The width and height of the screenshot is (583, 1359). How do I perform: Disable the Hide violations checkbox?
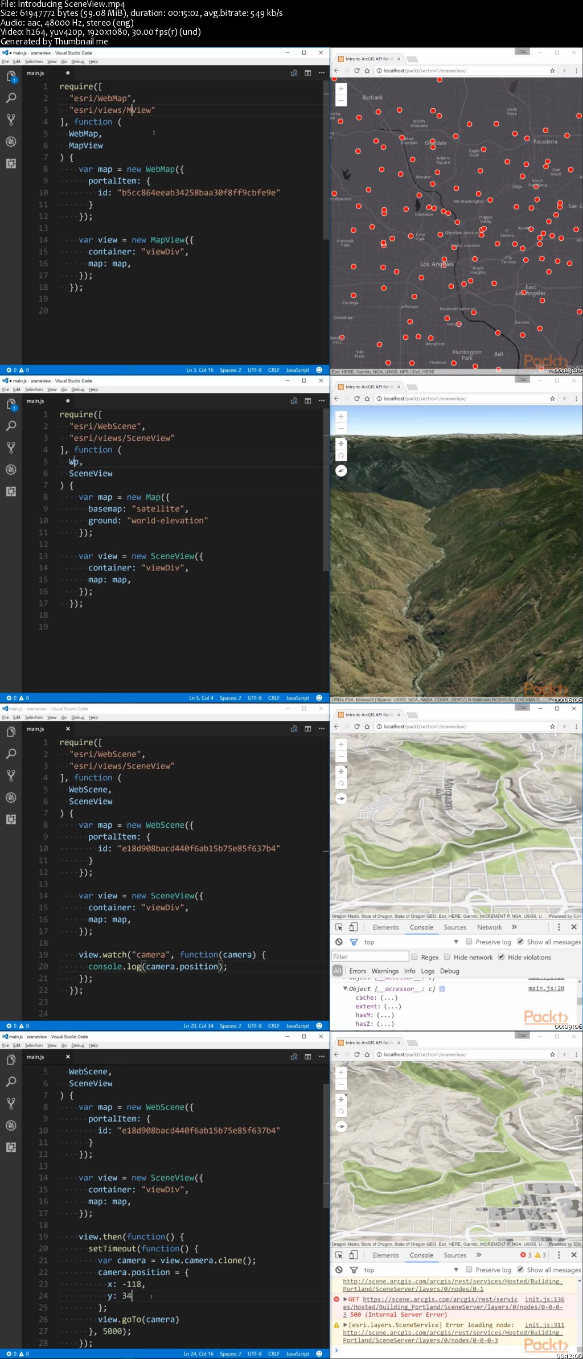point(502,957)
